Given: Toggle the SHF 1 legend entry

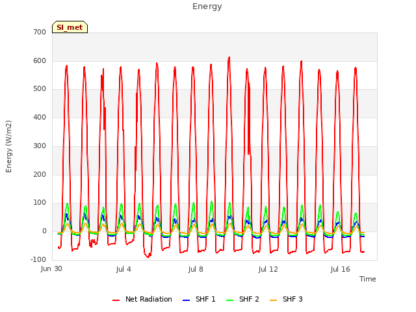Looking at the screenshot, I should pyautogui.click(x=199, y=299).
